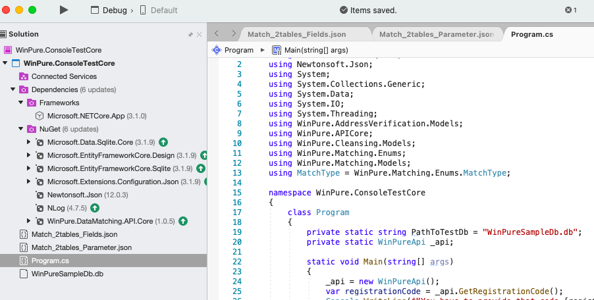Click navigate forward arrow in editor tab bar
Screen dimensions: 594x300
point(233,33)
